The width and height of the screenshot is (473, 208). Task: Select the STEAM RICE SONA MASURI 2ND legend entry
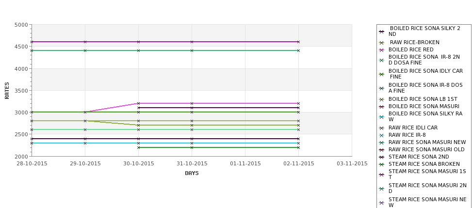(423, 188)
